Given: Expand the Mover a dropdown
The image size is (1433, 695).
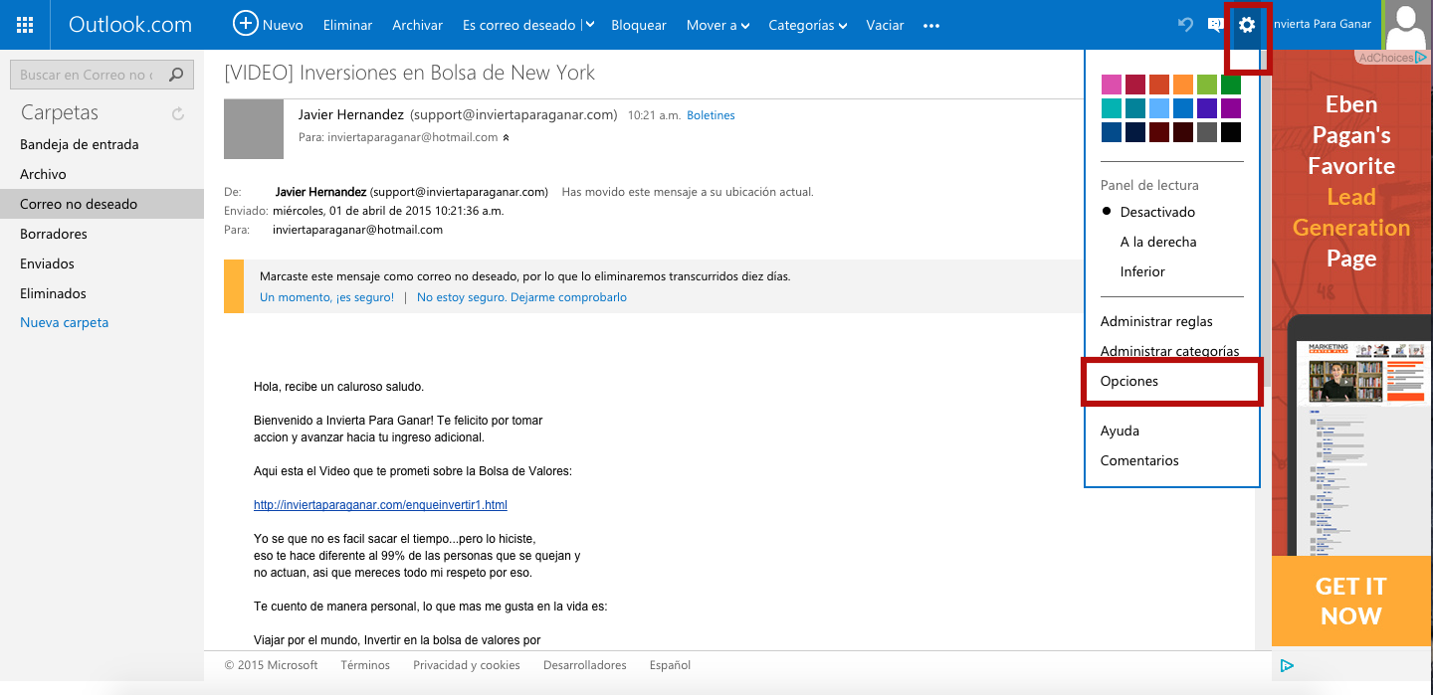Looking at the screenshot, I should tap(716, 25).
